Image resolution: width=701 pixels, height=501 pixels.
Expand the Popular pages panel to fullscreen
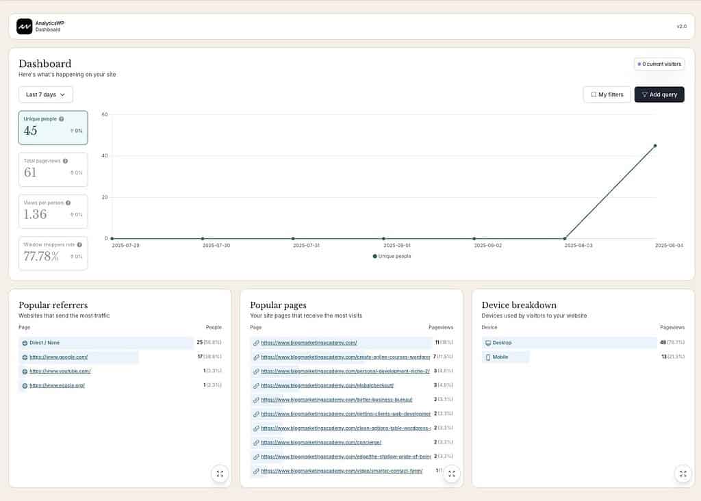tap(452, 474)
